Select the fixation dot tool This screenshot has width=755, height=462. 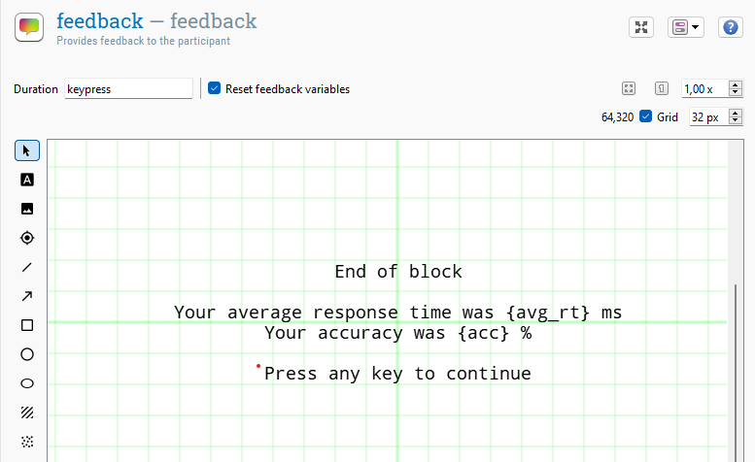pyautogui.click(x=27, y=238)
